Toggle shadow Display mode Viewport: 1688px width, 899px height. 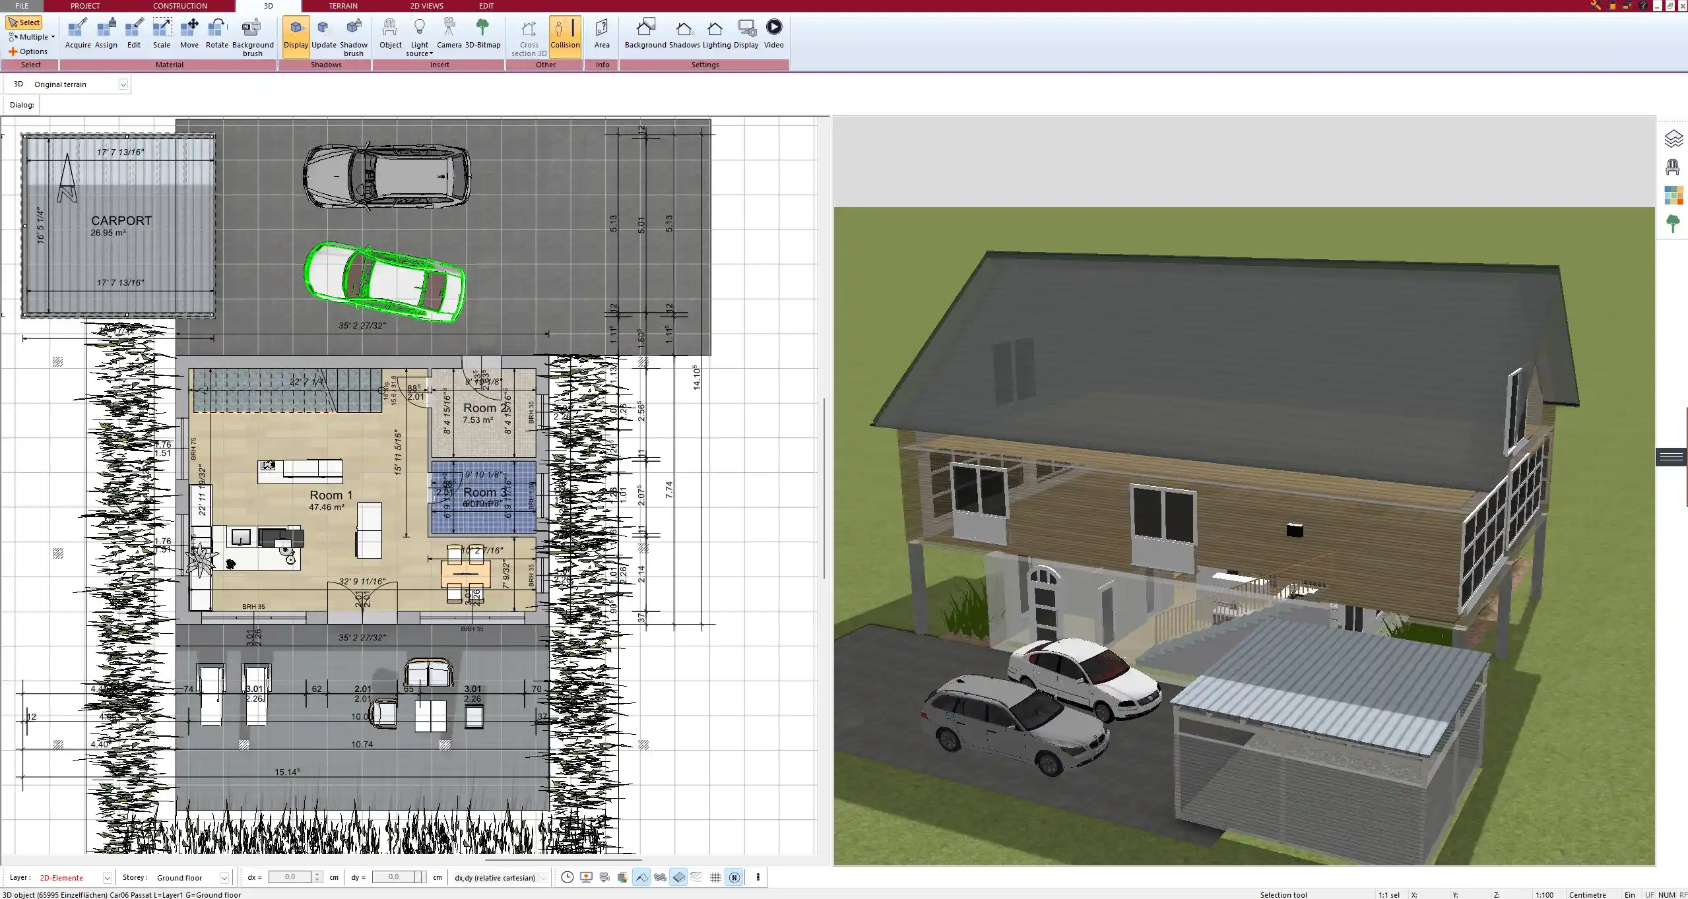(x=296, y=36)
